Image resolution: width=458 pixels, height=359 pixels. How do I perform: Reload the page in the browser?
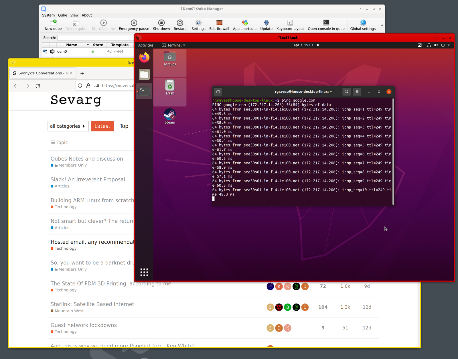click(x=38, y=86)
